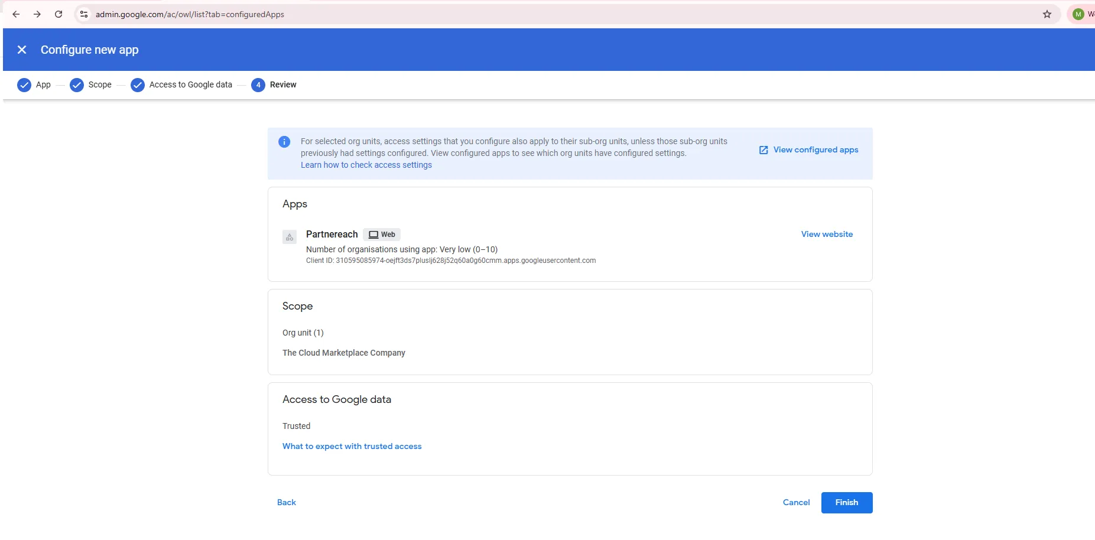Click the info icon in the notice banner
Viewport: 1095px width, 540px height.
[x=284, y=142]
